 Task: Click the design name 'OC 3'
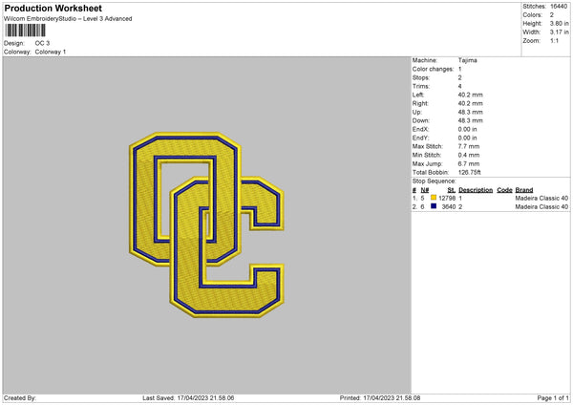[x=42, y=43]
